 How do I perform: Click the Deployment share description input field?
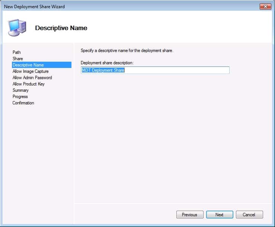[x=155, y=70]
